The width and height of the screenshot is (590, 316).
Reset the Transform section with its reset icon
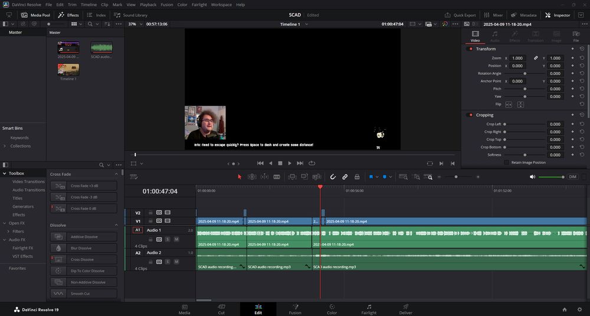click(x=582, y=49)
